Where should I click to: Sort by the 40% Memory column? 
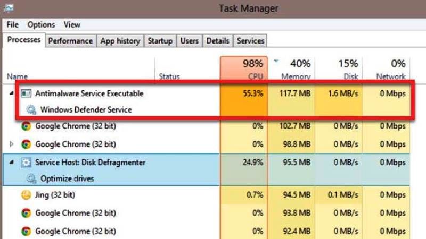(x=291, y=69)
